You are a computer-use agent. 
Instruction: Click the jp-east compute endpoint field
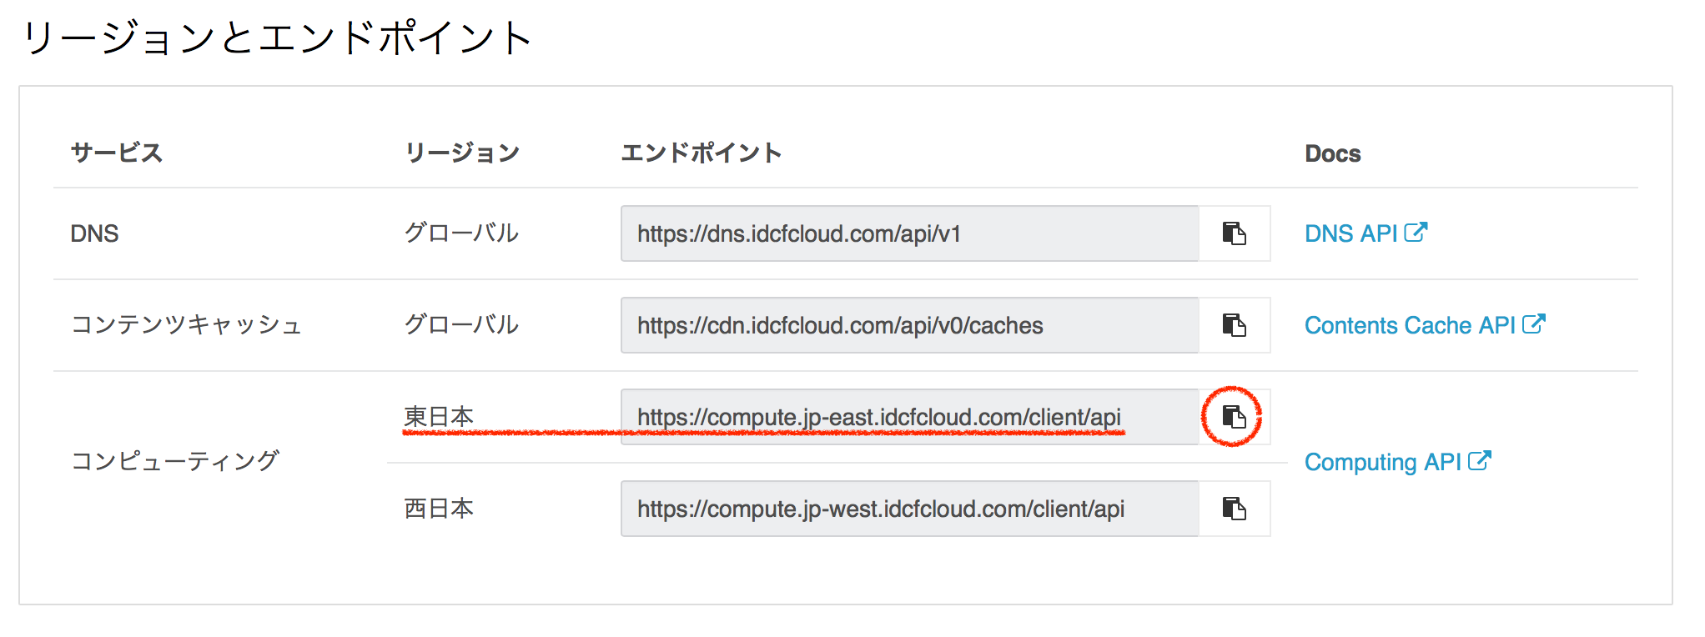pos(909,417)
